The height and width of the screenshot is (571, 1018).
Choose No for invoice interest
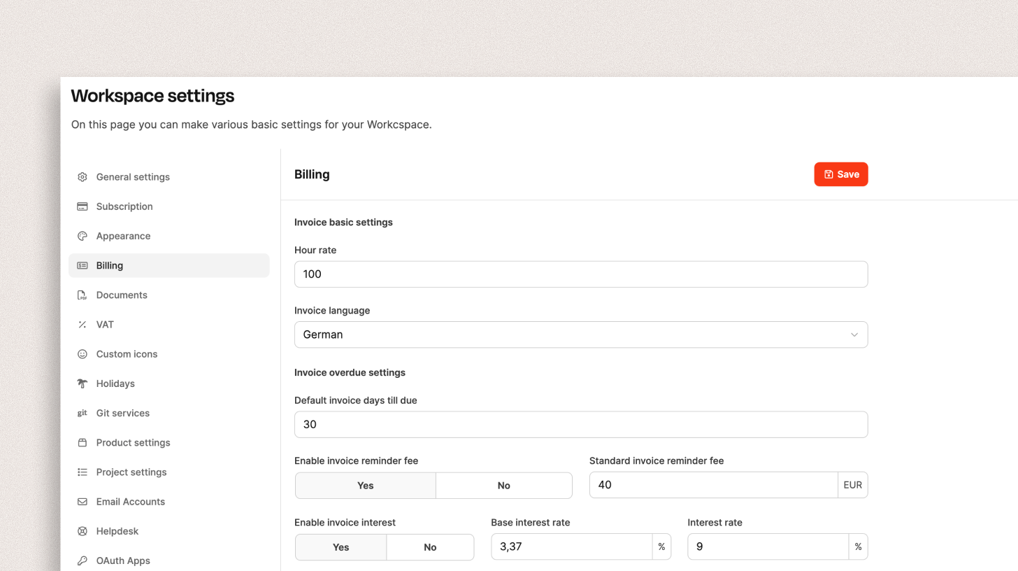(430, 547)
